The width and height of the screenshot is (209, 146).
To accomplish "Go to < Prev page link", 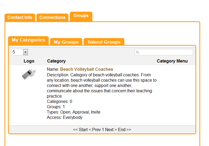I will click(x=95, y=130).
